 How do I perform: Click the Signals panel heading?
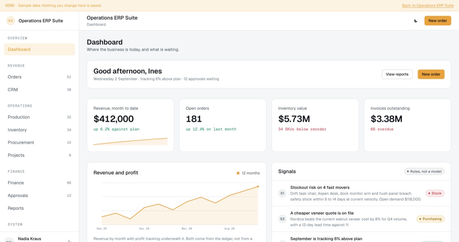(x=287, y=172)
